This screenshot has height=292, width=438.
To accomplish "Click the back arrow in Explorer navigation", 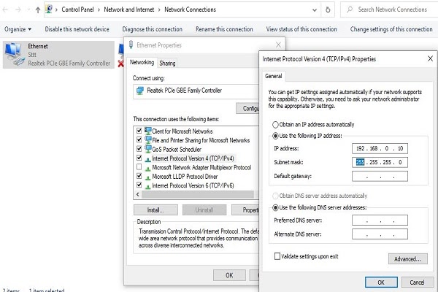I will pyautogui.click(x=5, y=9).
